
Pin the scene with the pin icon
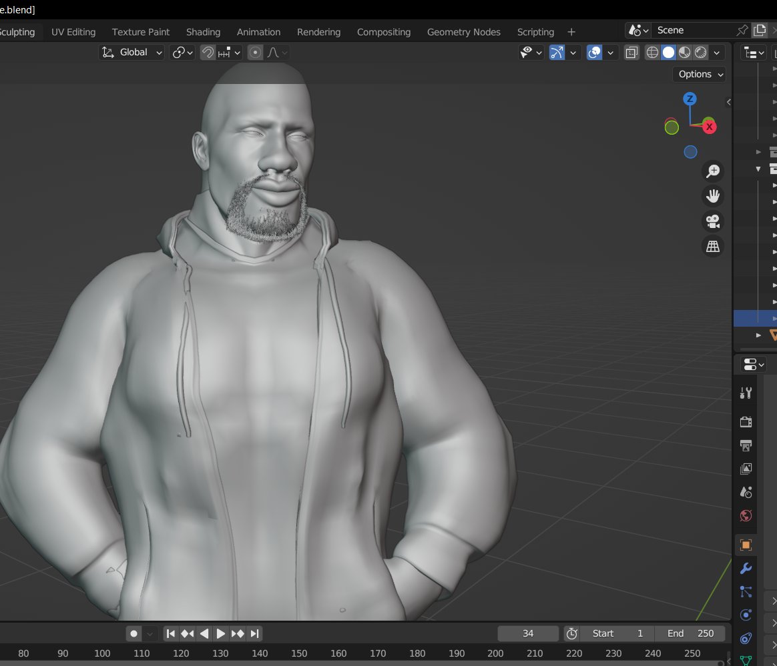click(742, 30)
